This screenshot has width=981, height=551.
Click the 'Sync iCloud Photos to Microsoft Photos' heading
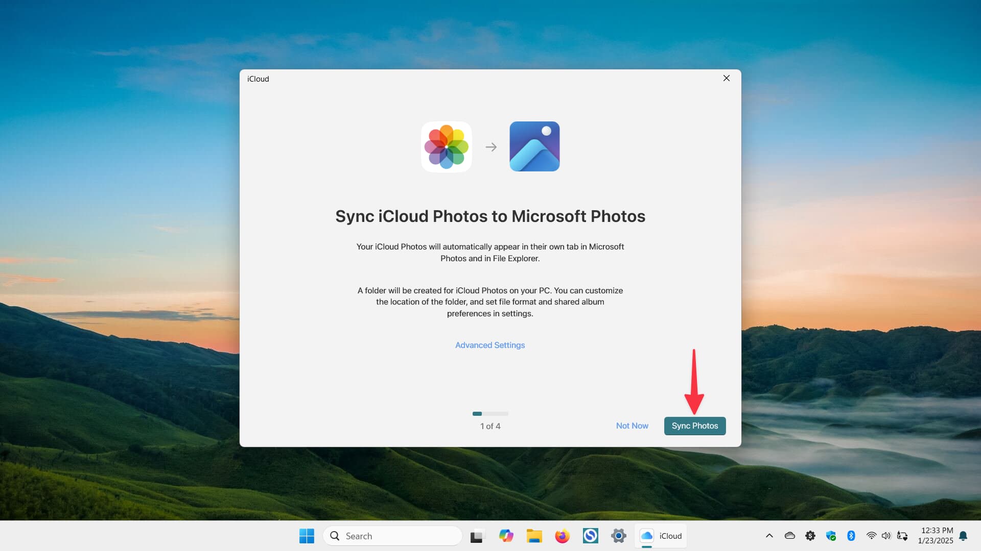point(490,216)
